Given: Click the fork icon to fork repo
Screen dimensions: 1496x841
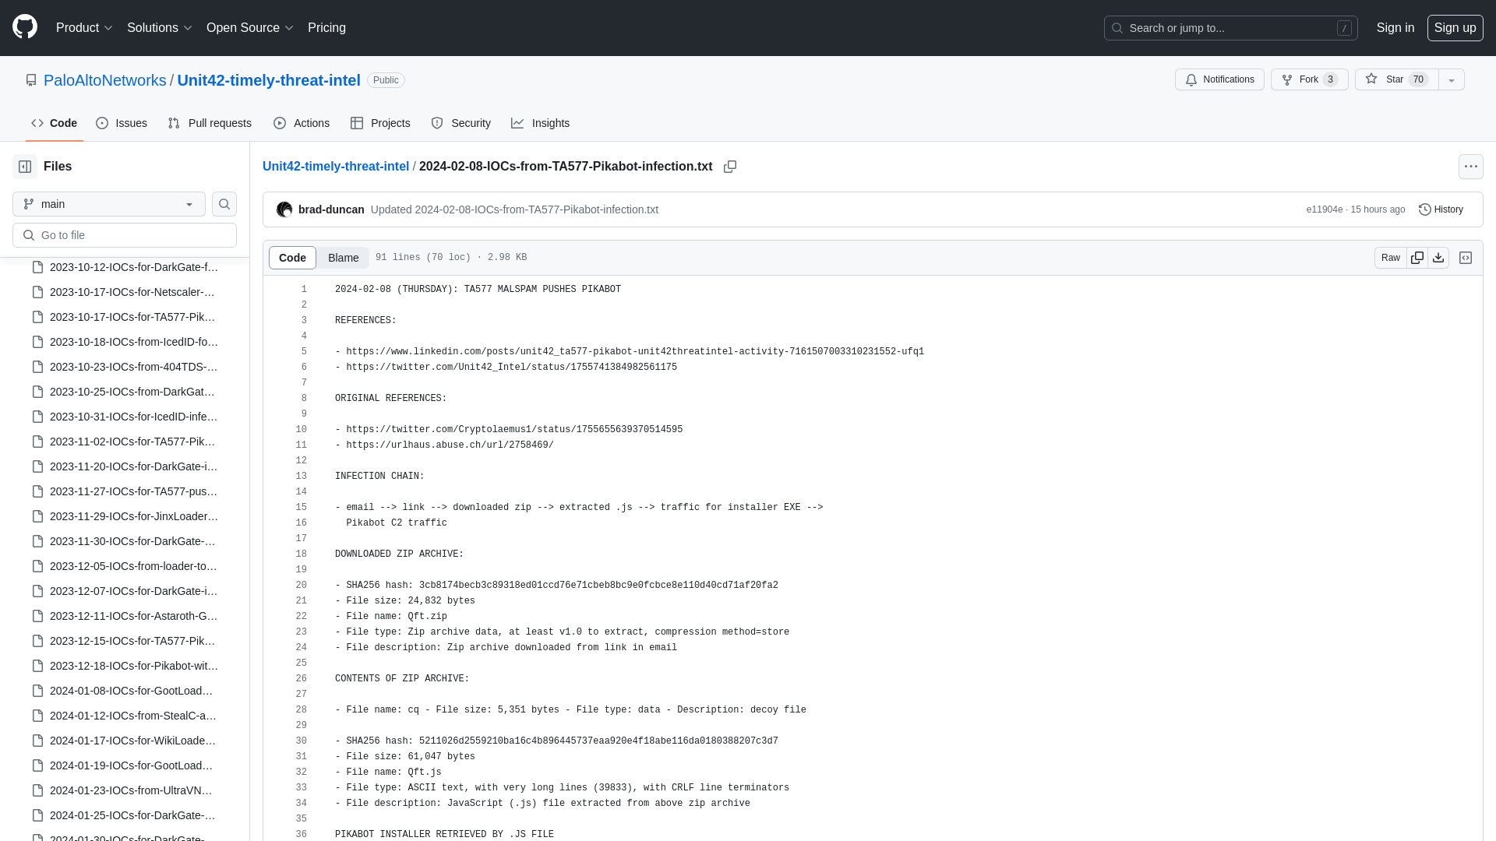Looking at the screenshot, I should click(1286, 79).
